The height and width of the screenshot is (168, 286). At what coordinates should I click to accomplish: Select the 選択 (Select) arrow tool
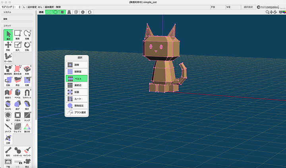point(8,35)
